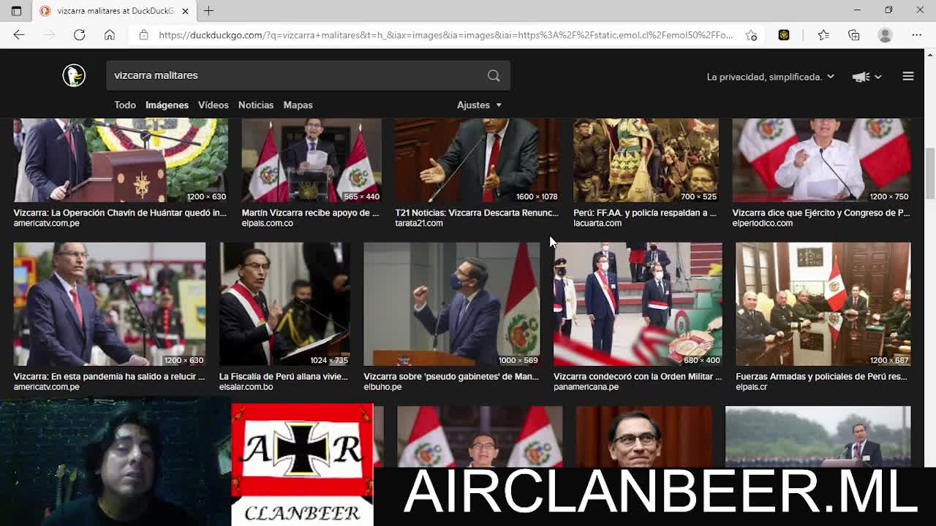Click the browser Back arrow
Screen dimensions: 936x526
(x=19, y=35)
